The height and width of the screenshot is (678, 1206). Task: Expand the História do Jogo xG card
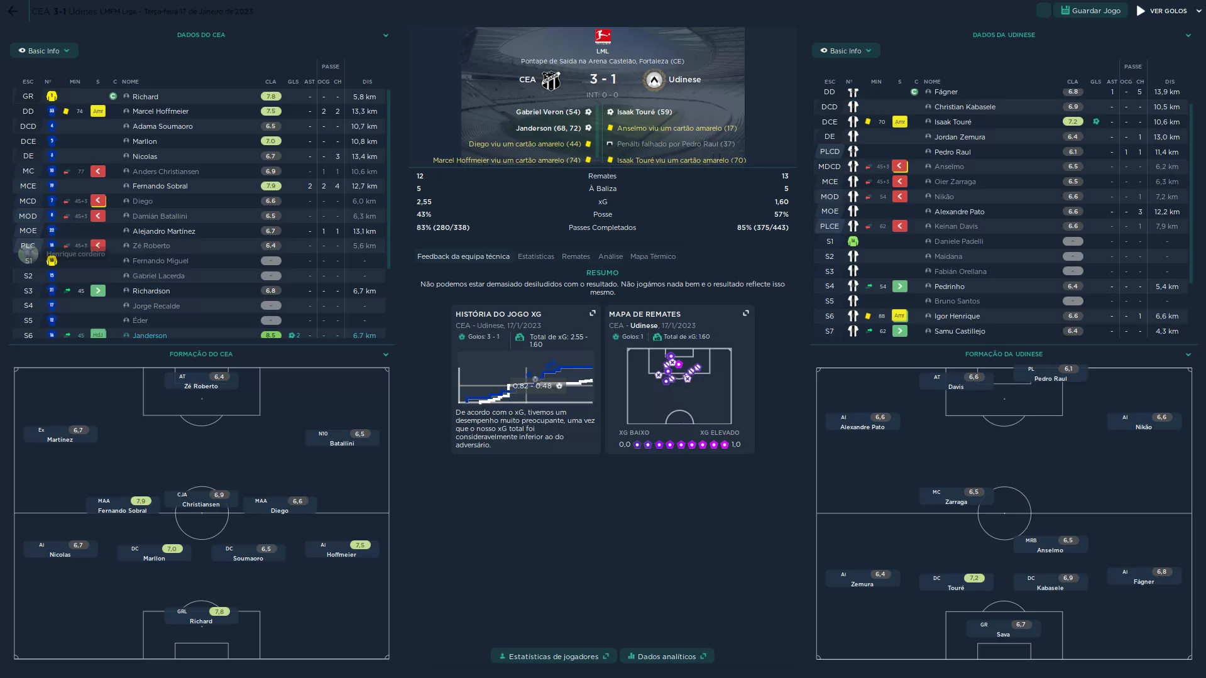pyautogui.click(x=592, y=313)
